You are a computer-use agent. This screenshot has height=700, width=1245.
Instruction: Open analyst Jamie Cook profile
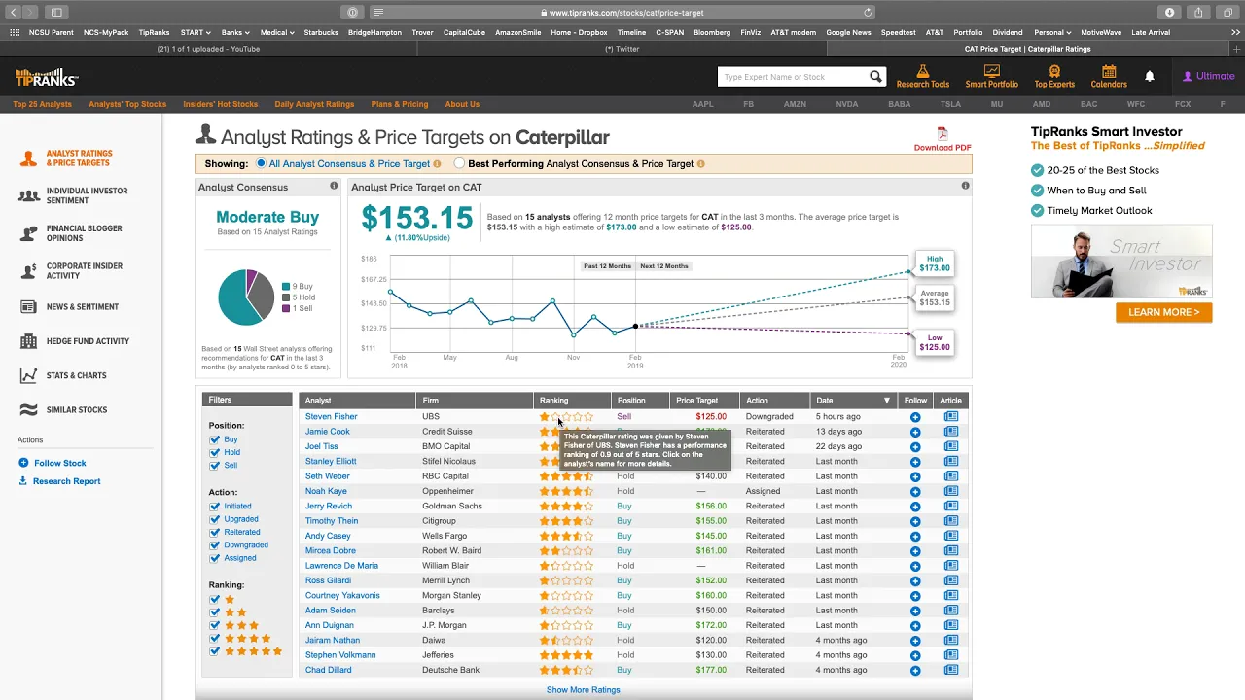328,432
